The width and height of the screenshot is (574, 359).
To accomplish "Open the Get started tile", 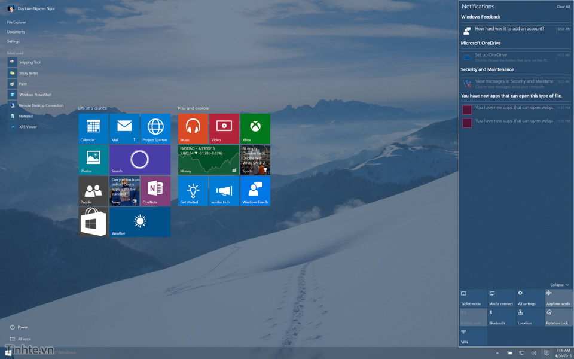I will [x=193, y=191].
